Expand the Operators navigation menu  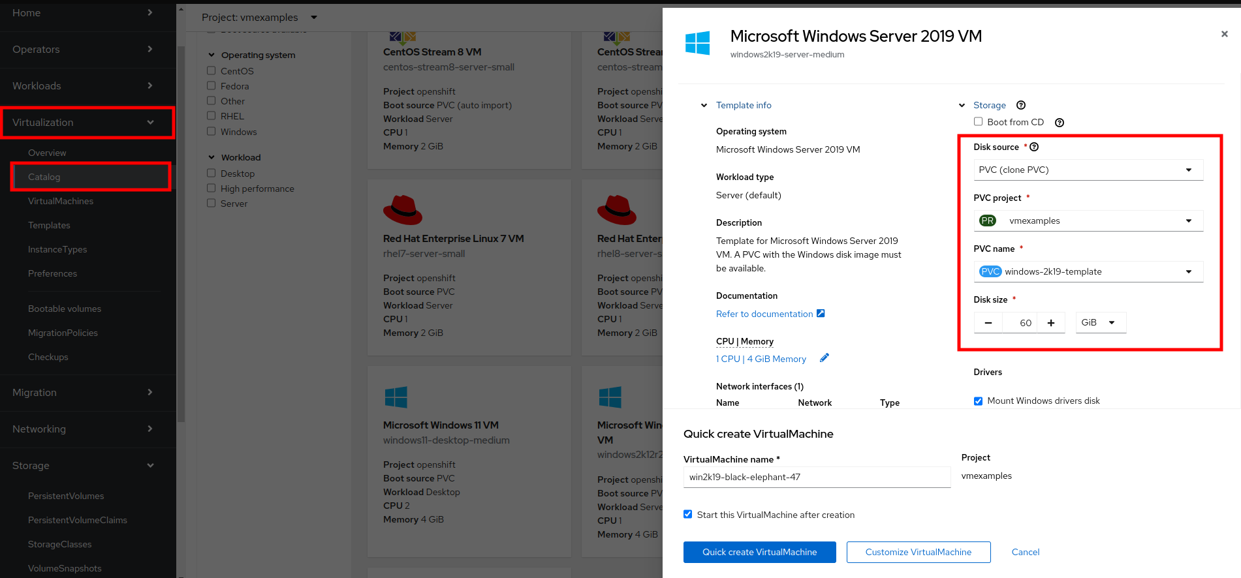pos(87,50)
